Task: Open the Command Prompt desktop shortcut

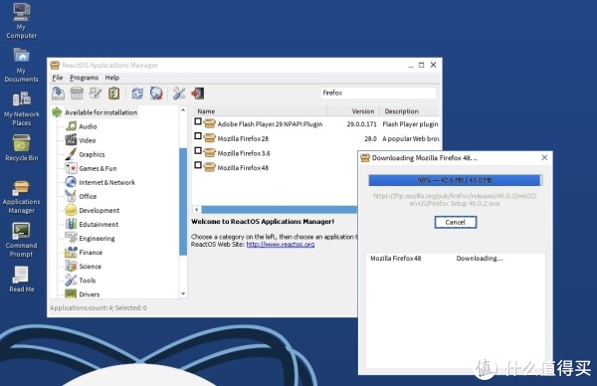Action: point(21,241)
